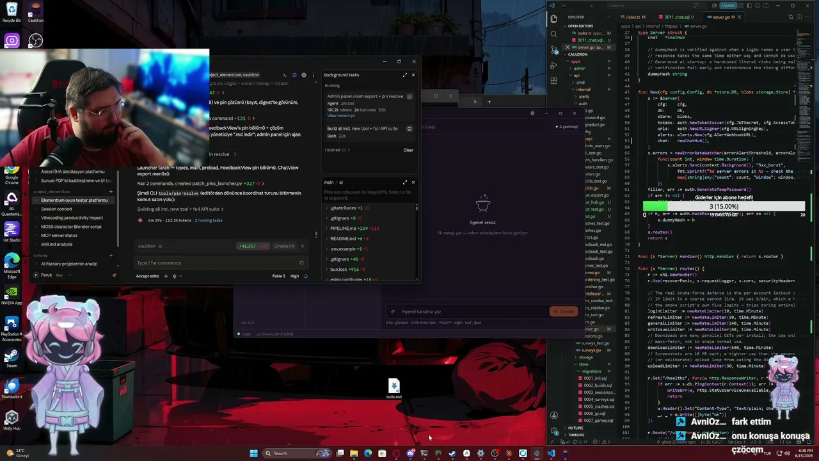
Task: Click the Create PR button
Action: pos(284,246)
